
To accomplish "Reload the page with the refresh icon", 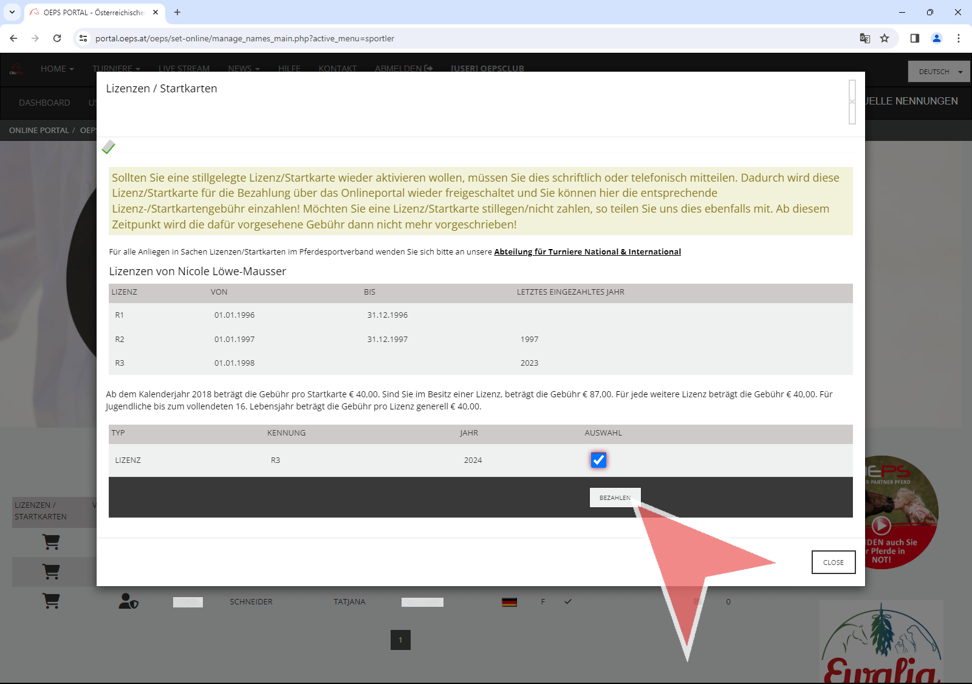I will [x=57, y=38].
